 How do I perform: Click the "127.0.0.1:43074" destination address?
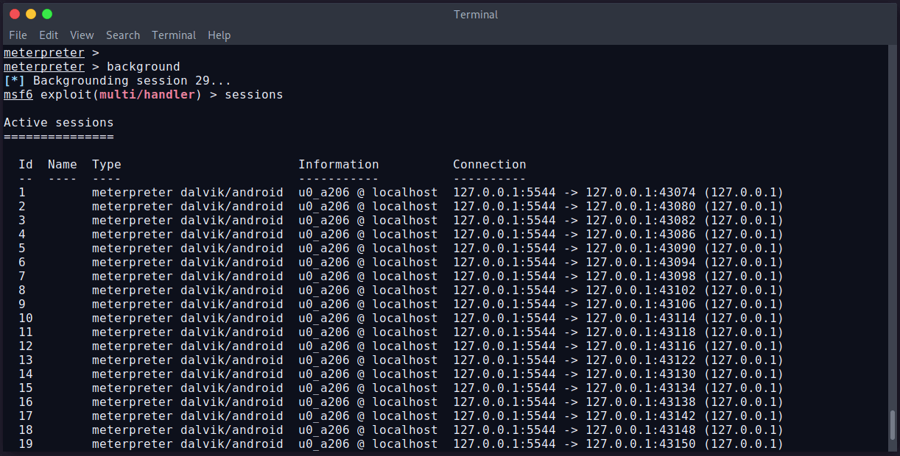[641, 193]
